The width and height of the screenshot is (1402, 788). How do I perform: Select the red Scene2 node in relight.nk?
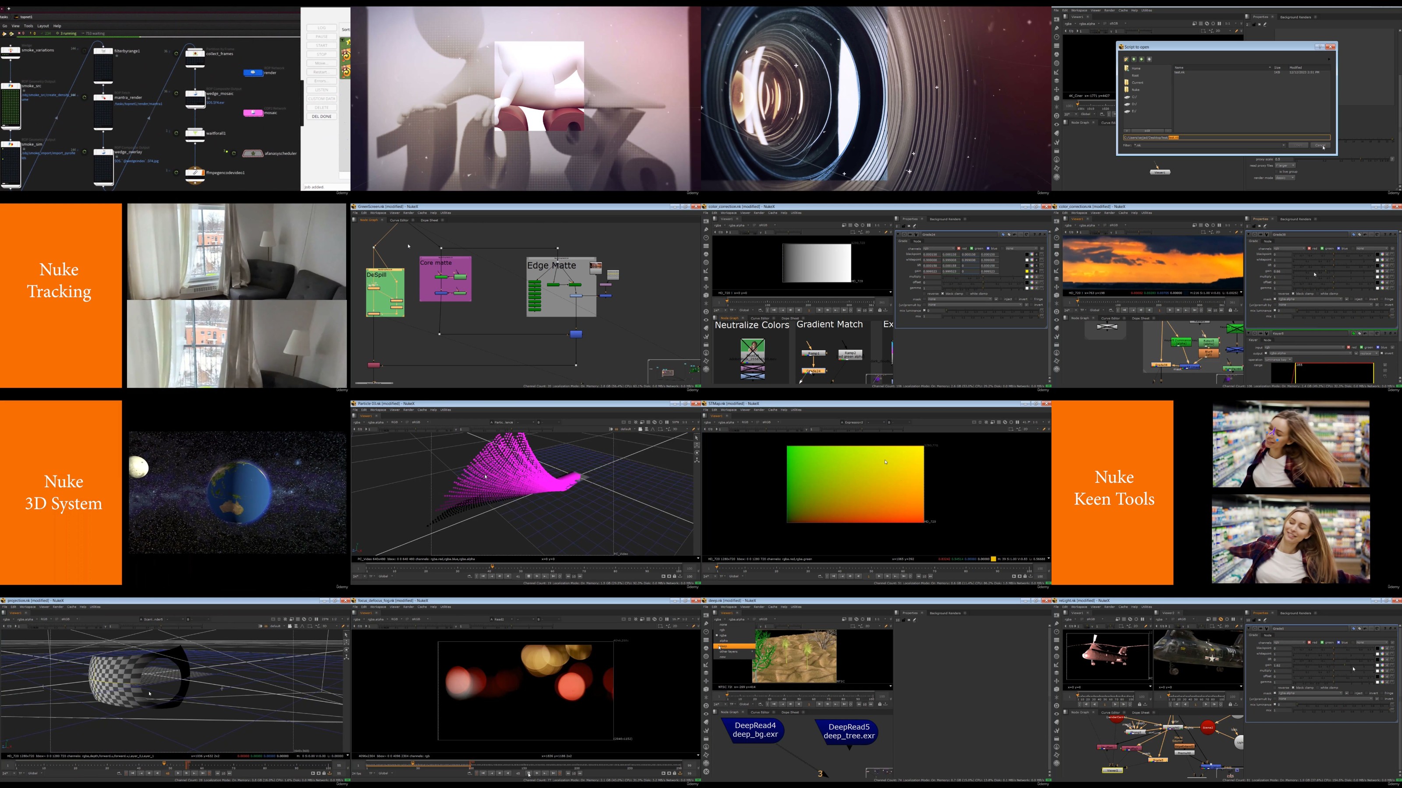point(1208,727)
